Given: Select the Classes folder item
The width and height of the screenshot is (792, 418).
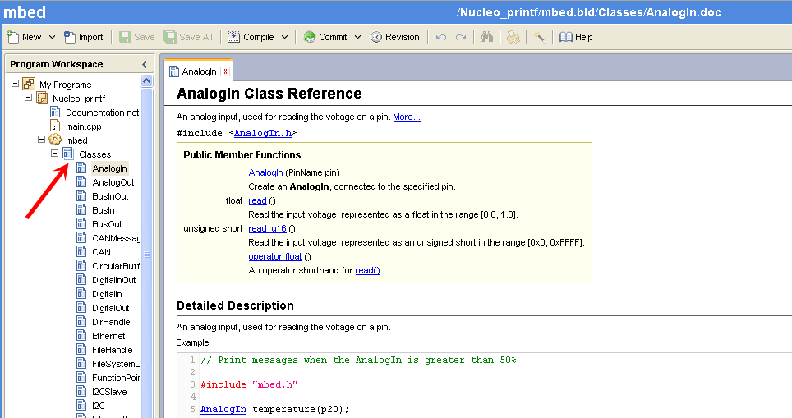Looking at the screenshot, I should tap(95, 154).
